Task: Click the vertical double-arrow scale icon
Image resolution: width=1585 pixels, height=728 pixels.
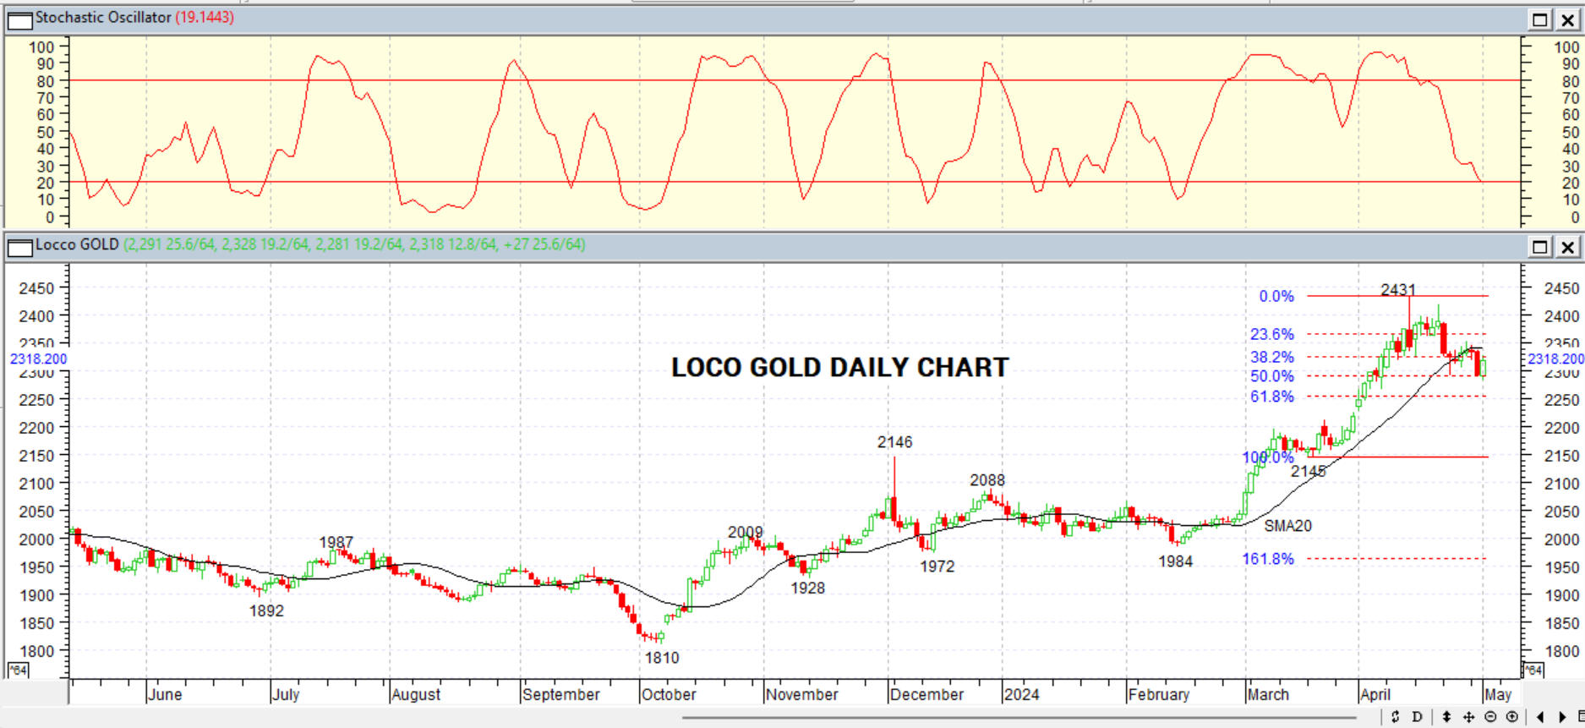Action: pyautogui.click(x=1446, y=717)
